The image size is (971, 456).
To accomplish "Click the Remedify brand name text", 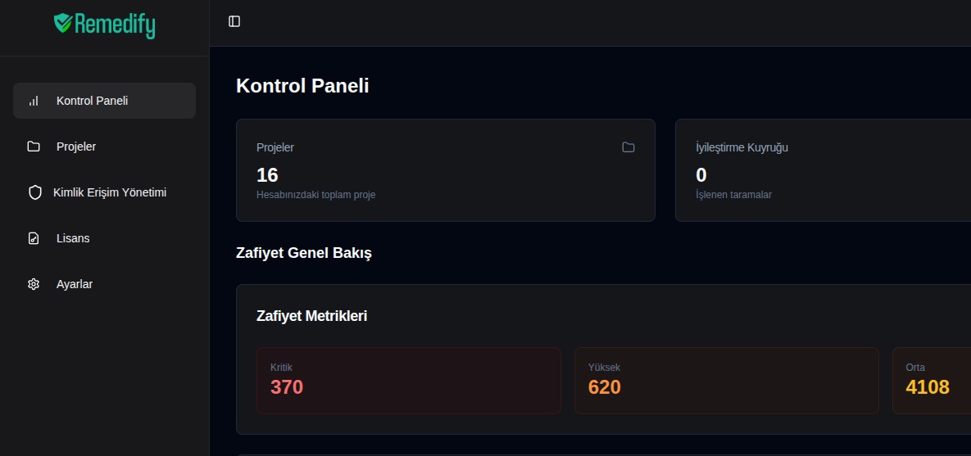I will (x=115, y=25).
